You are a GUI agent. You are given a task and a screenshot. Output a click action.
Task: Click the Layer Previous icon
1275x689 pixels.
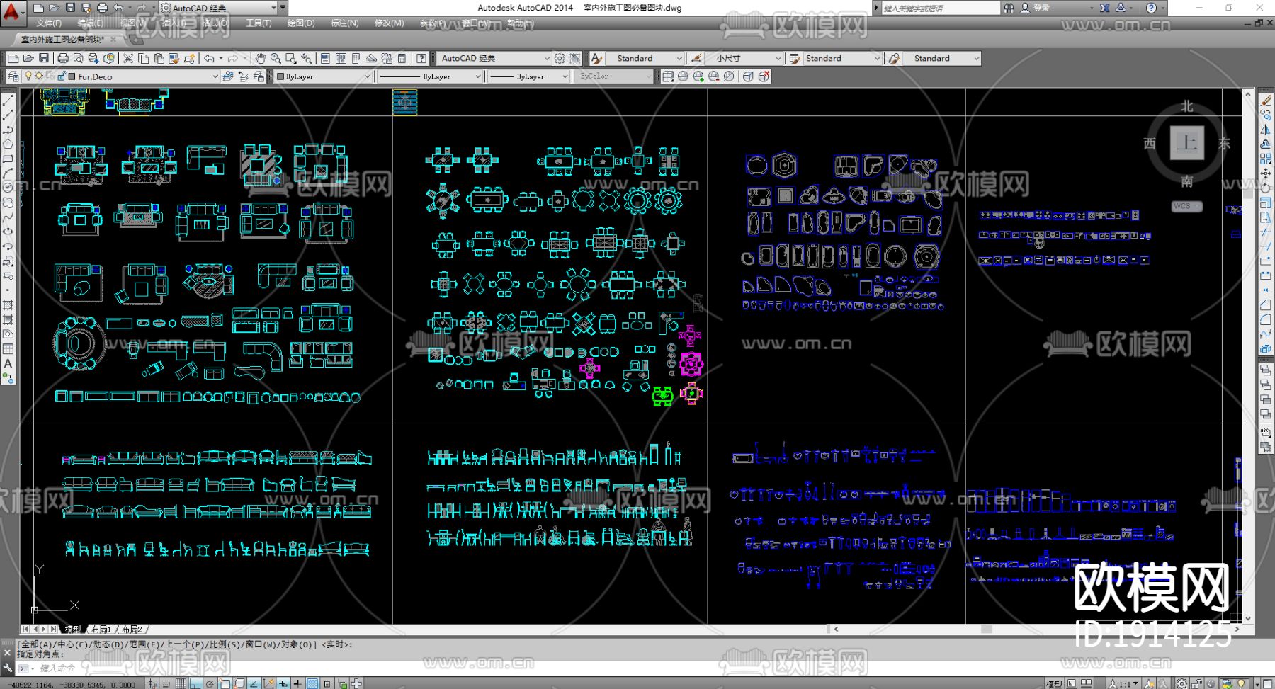[243, 76]
